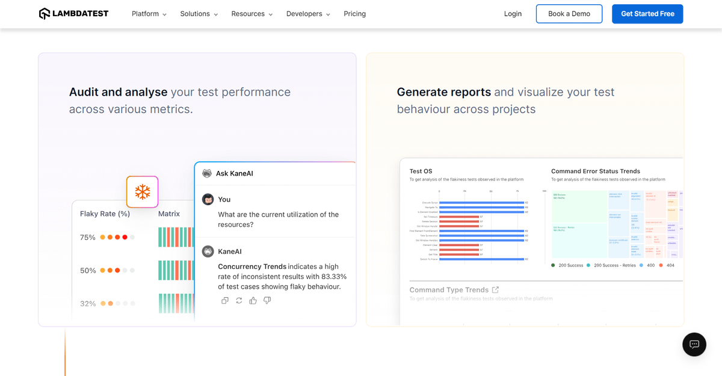The height and width of the screenshot is (376, 722).
Task: Open external link icon beside Command Type Trends
Action: (x=495, y=289)
